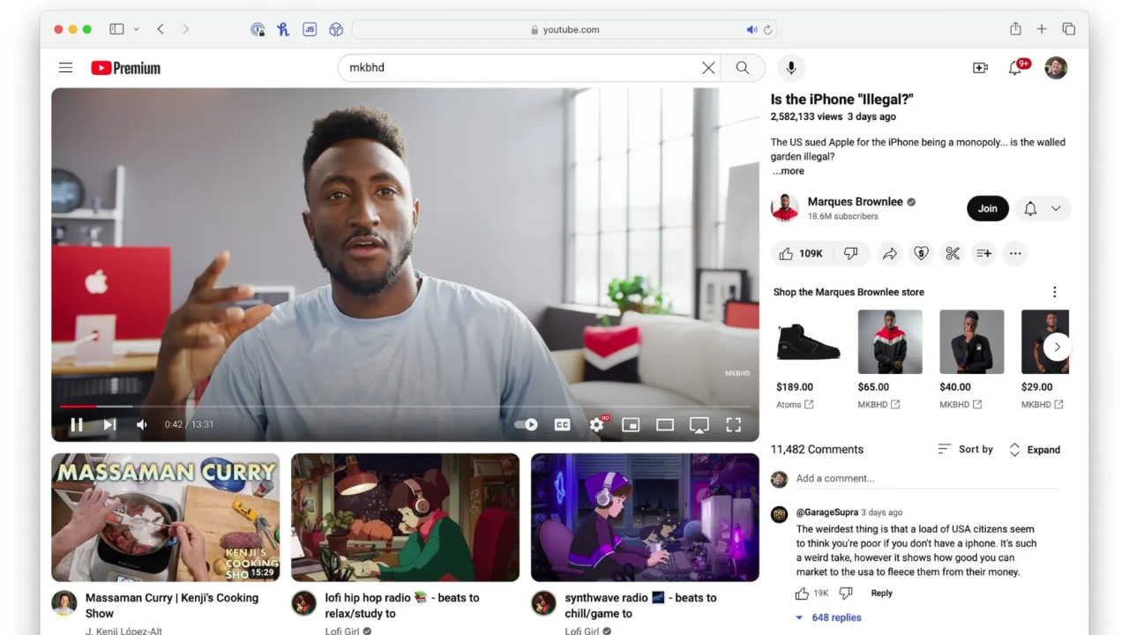Expand the comments panel
Viewport: 1129px width, 635px height.
tap(1035, 450)
